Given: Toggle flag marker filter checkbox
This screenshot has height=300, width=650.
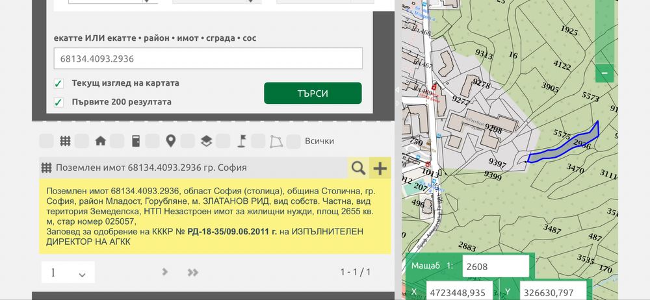Looking at the screenshot, I should pos(222,141).
